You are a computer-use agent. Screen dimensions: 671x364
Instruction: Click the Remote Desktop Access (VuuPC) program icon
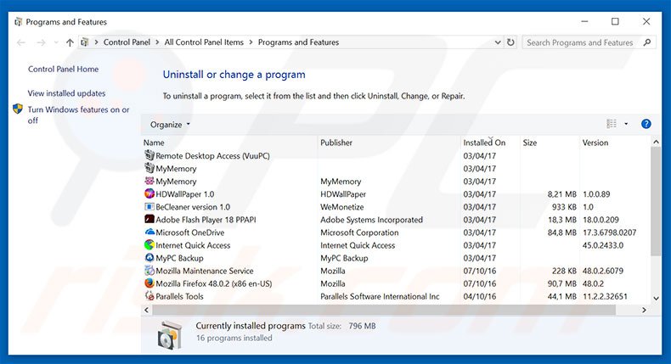149,155
